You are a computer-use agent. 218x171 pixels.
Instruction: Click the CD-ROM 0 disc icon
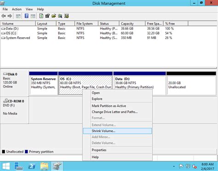6,101
